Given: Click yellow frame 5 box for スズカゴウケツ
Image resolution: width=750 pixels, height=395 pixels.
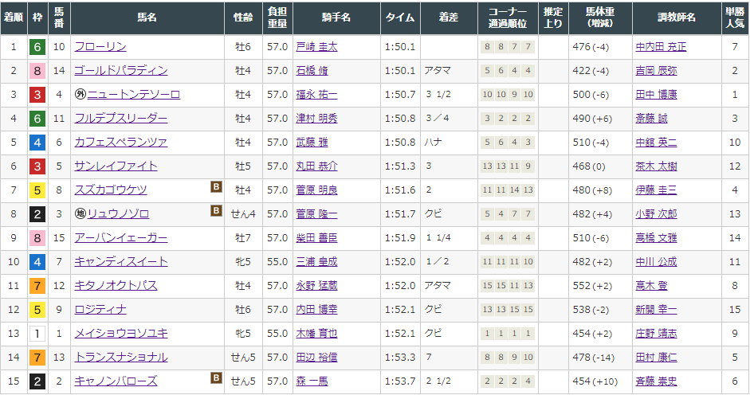Looking at the screenshot, I should point(37,190).
